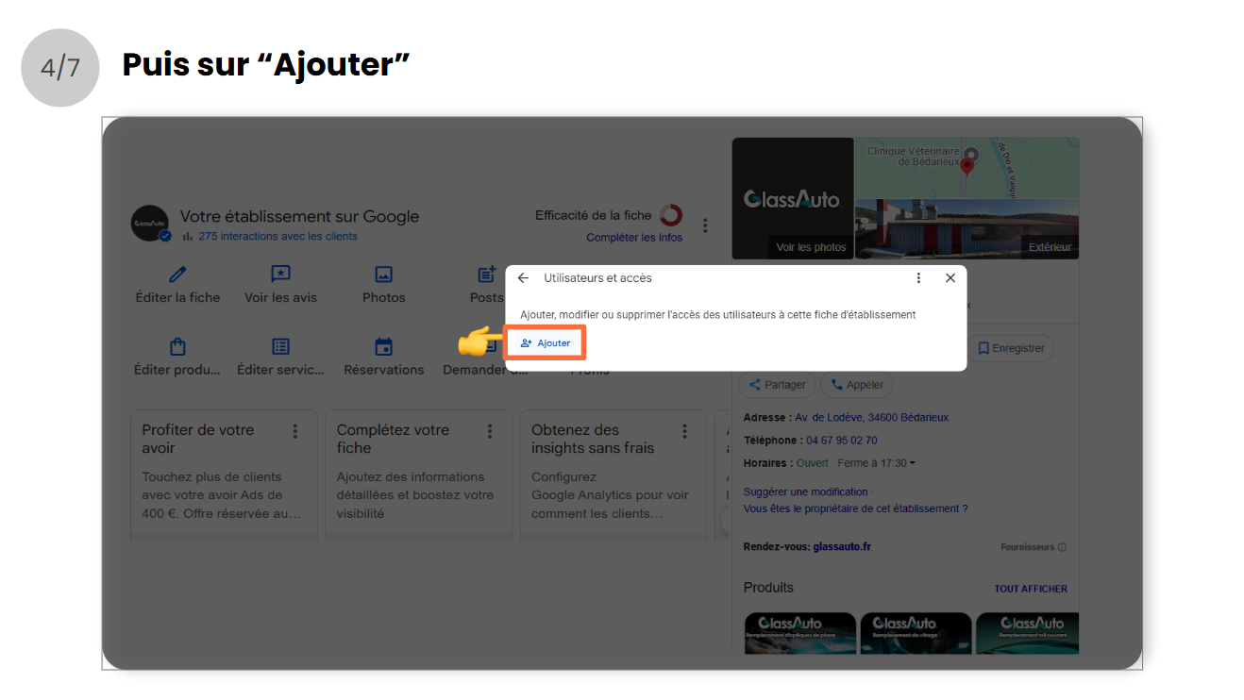
Task: Click the Partager button
Action: click(778, 385)
